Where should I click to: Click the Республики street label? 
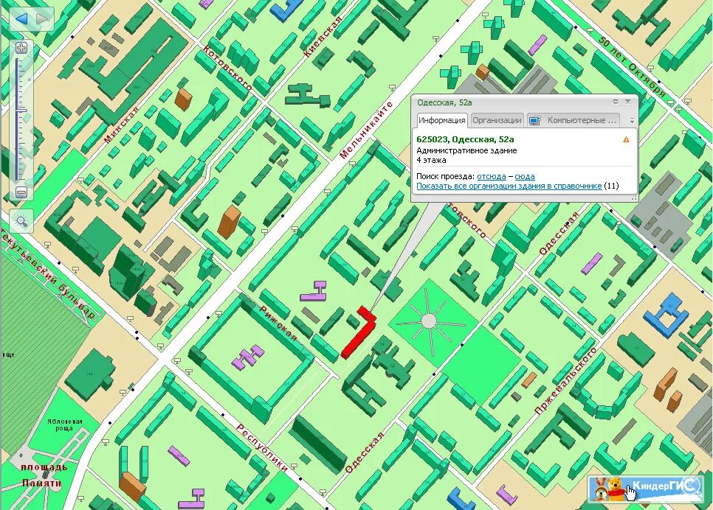click(x=262, y=448)
